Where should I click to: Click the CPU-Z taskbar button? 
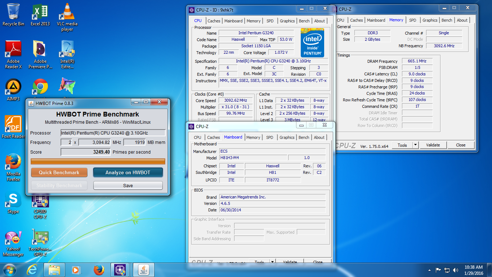120,269
